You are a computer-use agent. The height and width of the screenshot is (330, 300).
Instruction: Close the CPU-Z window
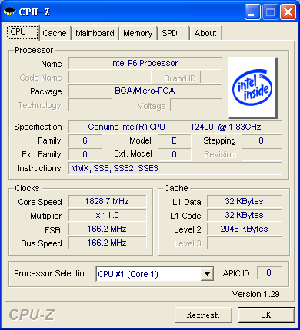pyautogui.click(x=288, y=12)
